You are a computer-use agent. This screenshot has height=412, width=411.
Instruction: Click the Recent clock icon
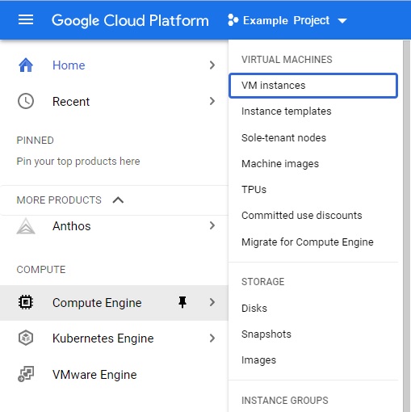pyautogui.click(x=26, y=101)
